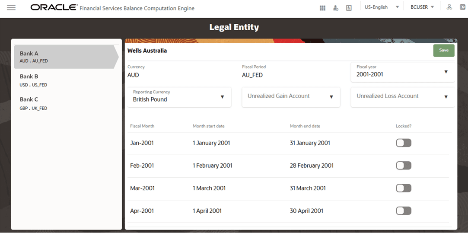Click the 31 January 2001 end date
The image size is (468, 233).
click(310, 143)
